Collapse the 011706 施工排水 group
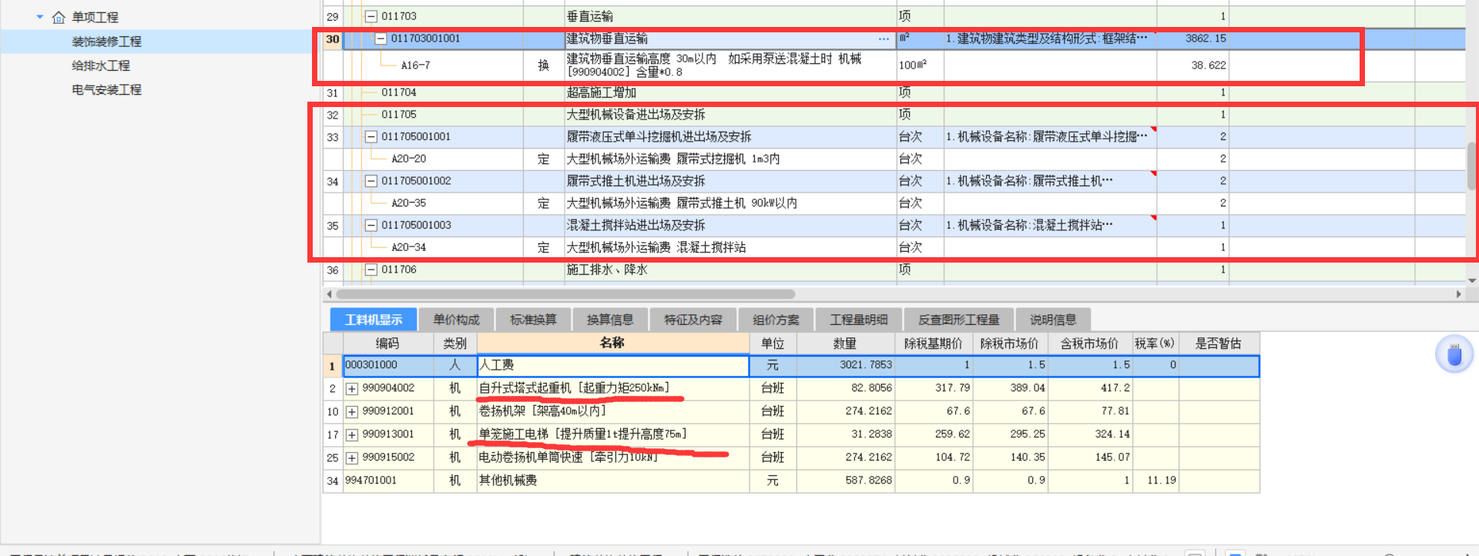 371,270
